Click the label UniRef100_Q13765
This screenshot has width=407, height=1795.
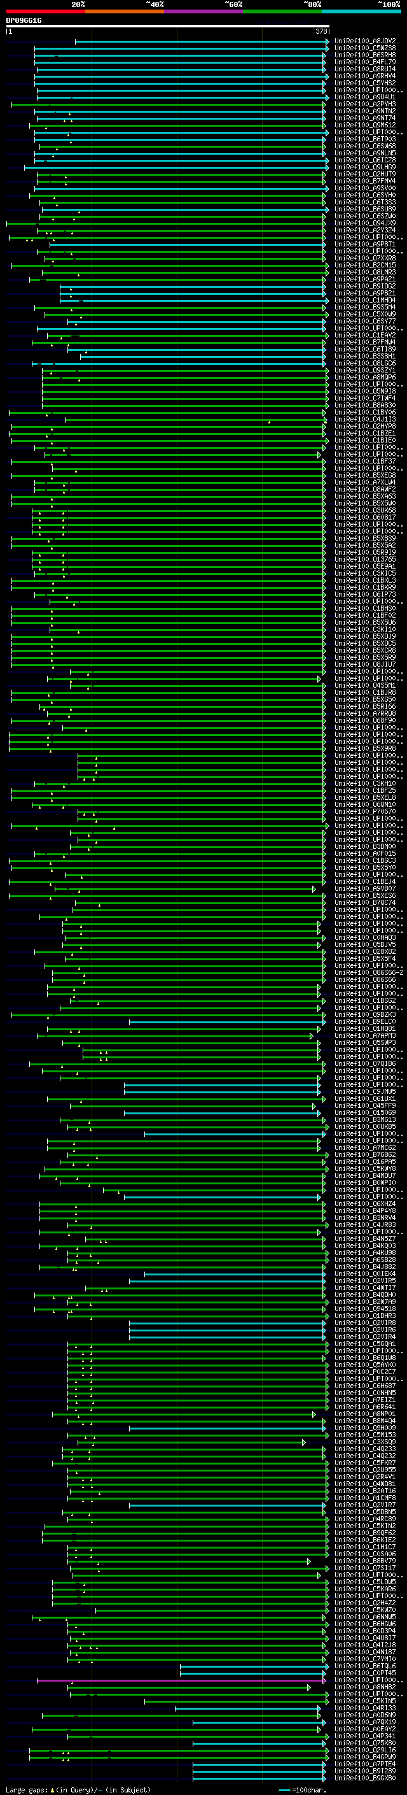tap(365, 560)
